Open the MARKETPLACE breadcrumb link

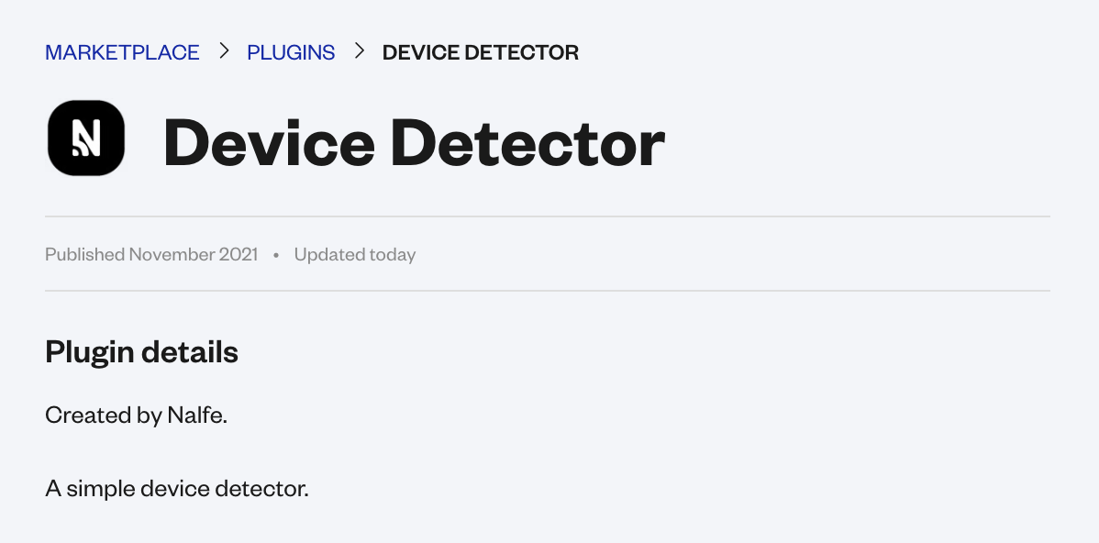click(122, 52)
